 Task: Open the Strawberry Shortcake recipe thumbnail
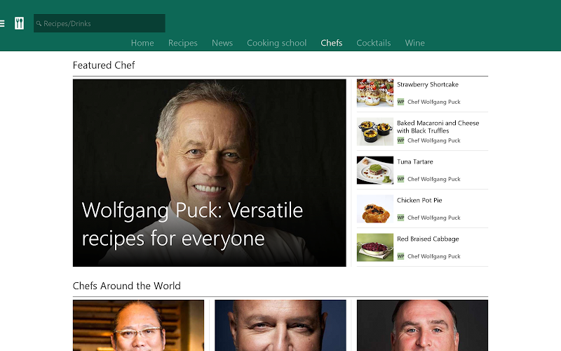(x=375, y=93)
